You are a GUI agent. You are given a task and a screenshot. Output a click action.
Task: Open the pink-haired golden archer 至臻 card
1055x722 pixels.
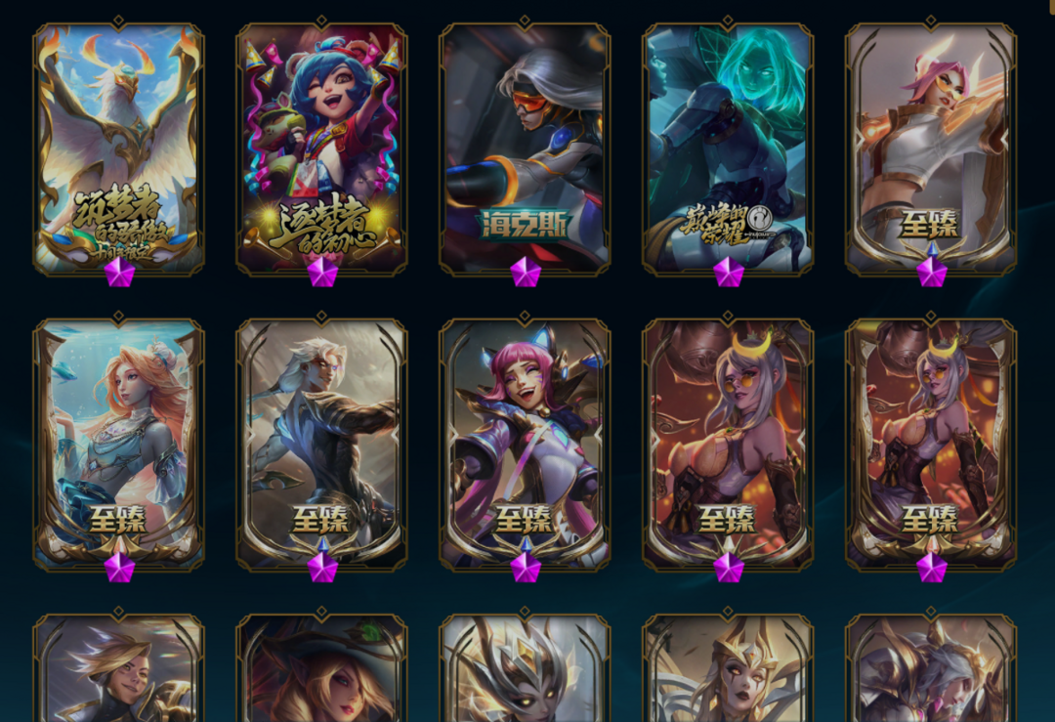[x=931, y=149]
